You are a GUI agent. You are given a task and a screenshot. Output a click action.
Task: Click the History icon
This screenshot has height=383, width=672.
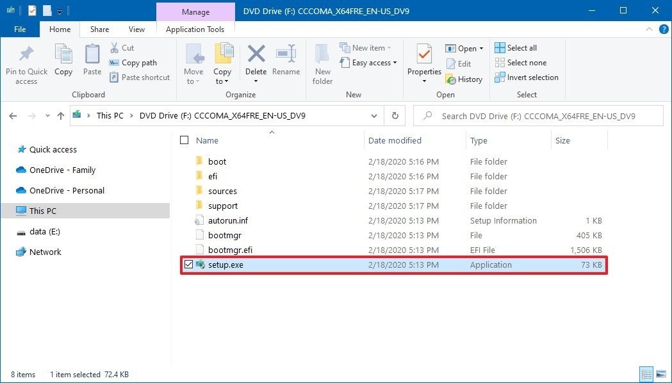point(451,79)
